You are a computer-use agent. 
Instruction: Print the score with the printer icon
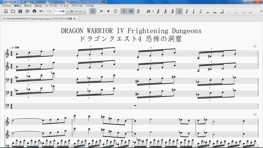click(x=35, y=11)
